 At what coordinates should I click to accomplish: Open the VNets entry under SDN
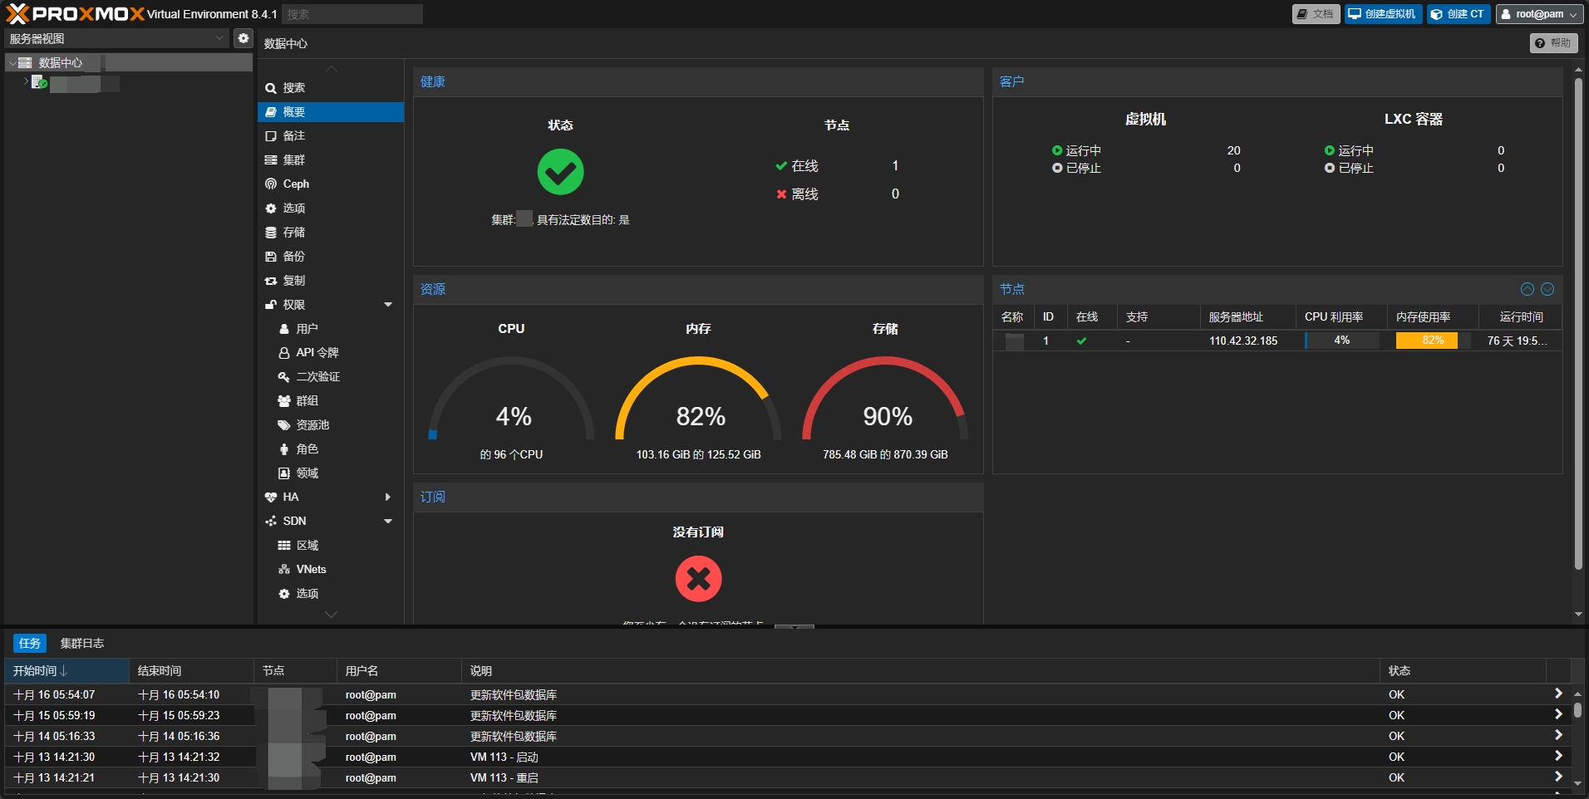311,570
